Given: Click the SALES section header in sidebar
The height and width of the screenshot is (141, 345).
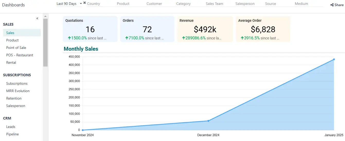Looking at the screenshot, I should point(8,24).
